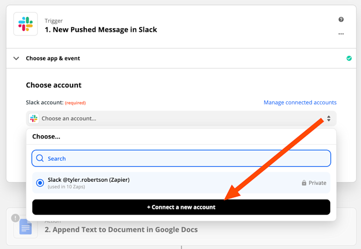Viewport: 361px width, 249px height.
Task: Open Manage connected accounts link
Action: [x=300, y=102]
